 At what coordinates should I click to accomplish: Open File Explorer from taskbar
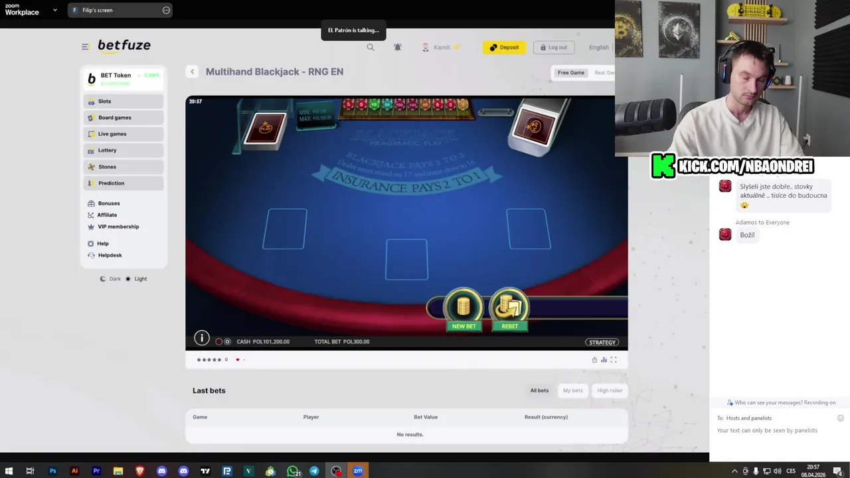(x=118, y=471)
